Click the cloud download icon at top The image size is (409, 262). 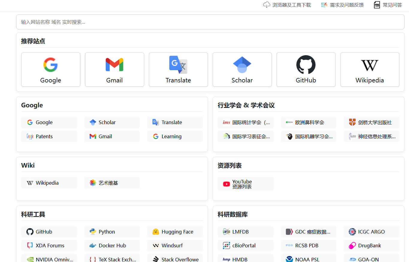tap(266, 5)
